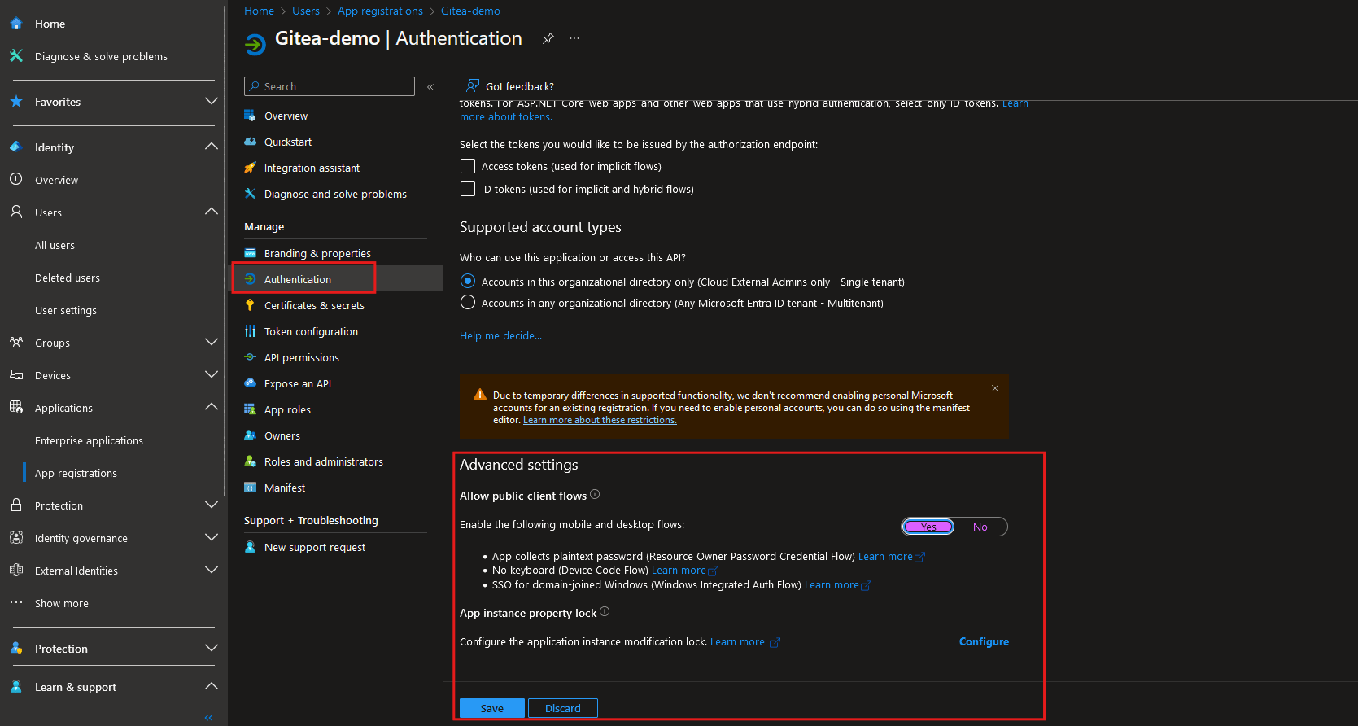This screenshot has height=726, width=1358.
Task: Click the Save button
Action: point(491,708)
